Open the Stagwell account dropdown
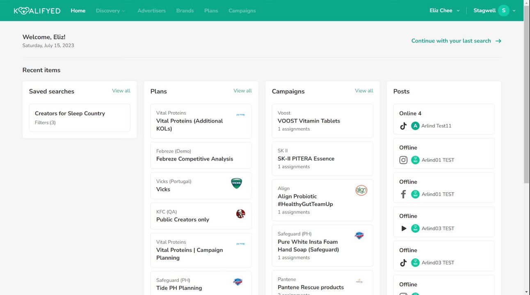 click(495, 11)
